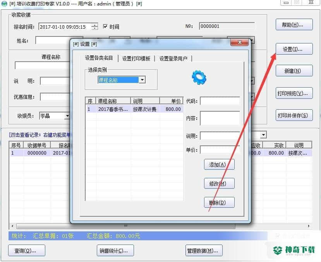Click the 打印并保存(S) button

point(294,115)
